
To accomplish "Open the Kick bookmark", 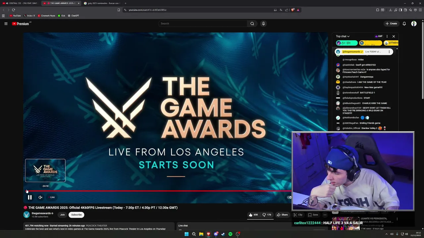I will [62, 16].
